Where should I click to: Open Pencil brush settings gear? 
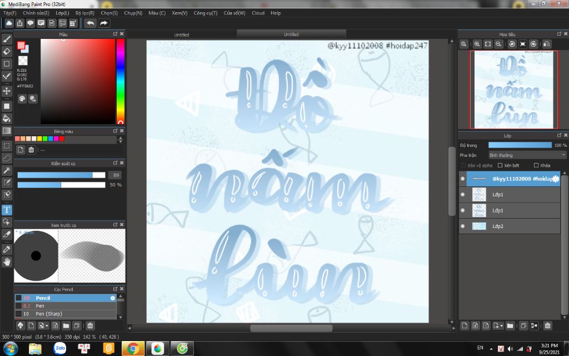[112, 298]
